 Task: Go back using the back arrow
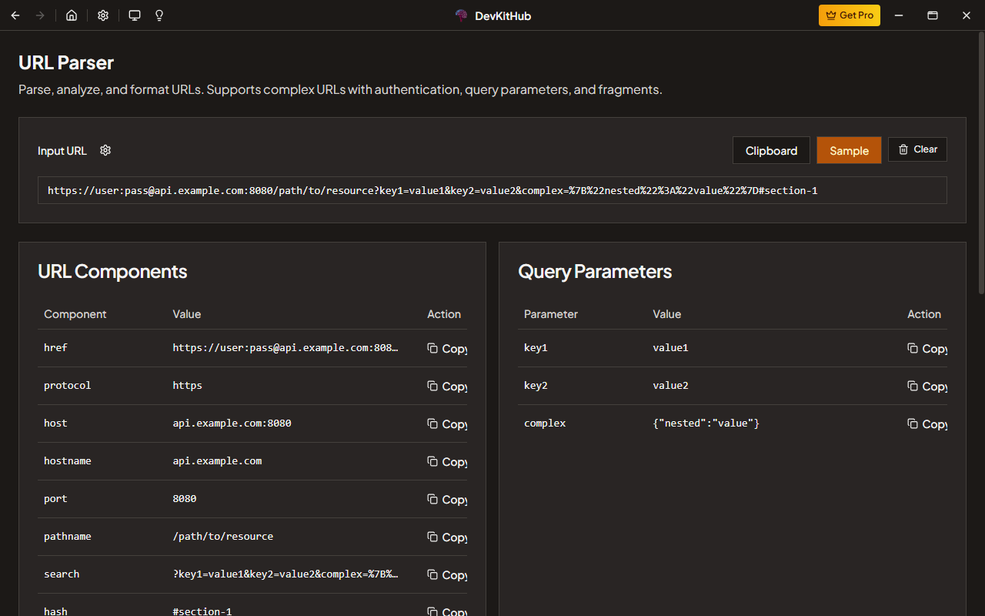point(15,15)
